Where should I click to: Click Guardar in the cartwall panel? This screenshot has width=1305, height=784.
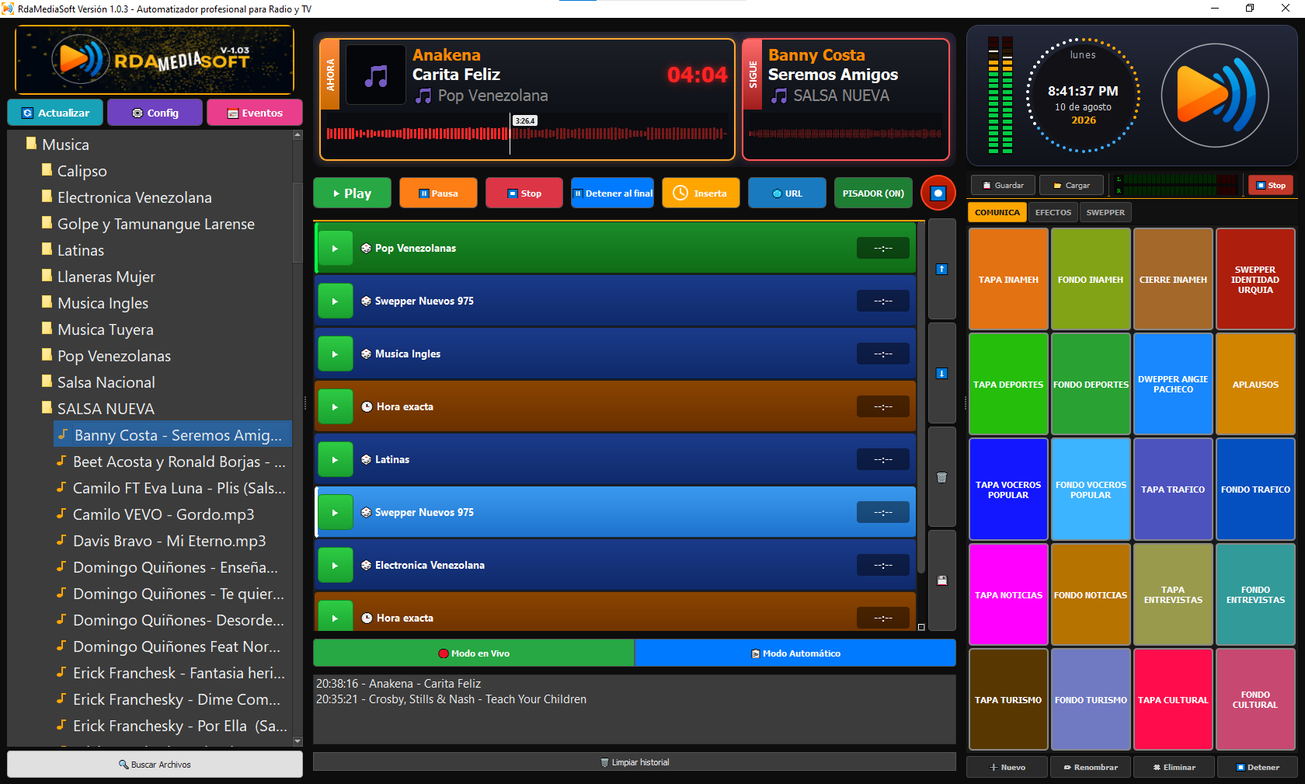[1003, 186]
